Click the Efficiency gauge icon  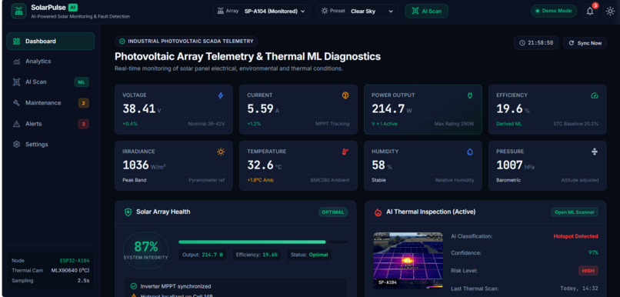point(595,95)
